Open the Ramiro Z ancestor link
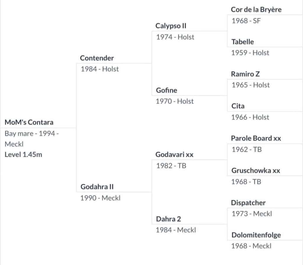 click(x=246, y=74)
